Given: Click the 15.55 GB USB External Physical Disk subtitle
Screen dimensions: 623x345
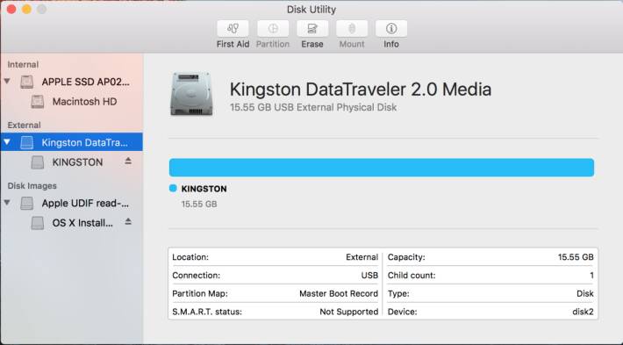Looking at the screenshot, I should point(313,107).
